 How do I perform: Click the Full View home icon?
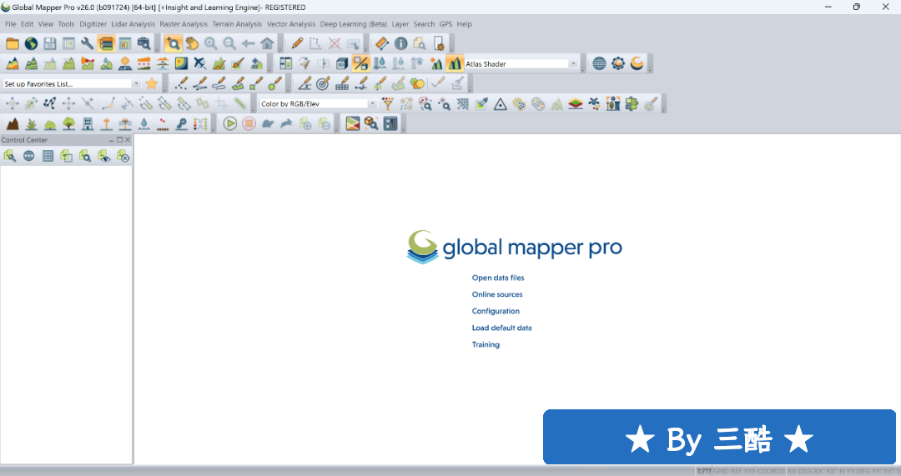(x=267, y=43)
